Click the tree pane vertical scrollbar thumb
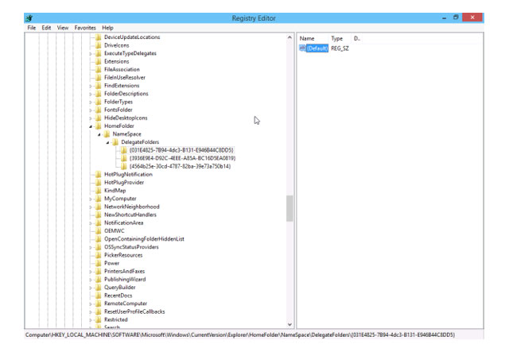This screenshot has width=509, height=352. tap(289, 208)
